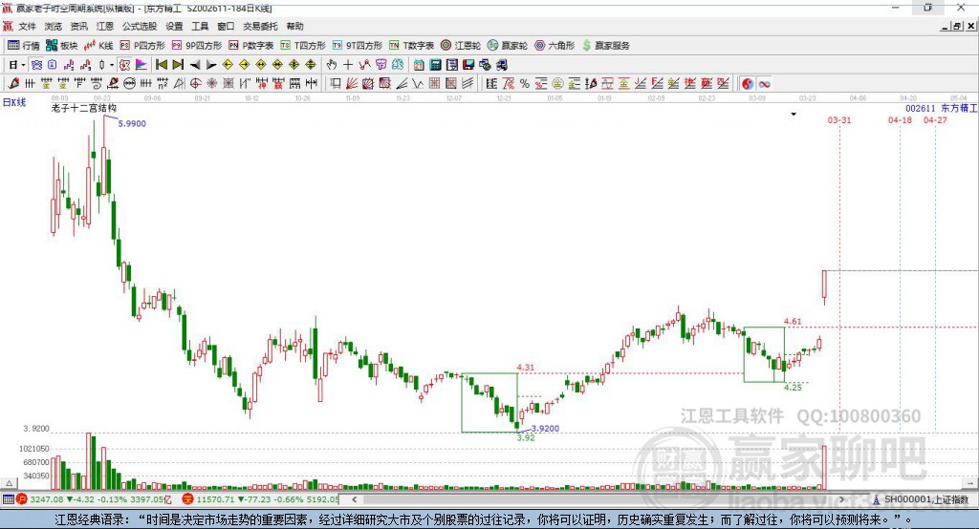This screenshot has width=979, height=529.
Task: Click the 深 Shenzhen index badge
Action: pyautogui.click(x=188, y=499)
